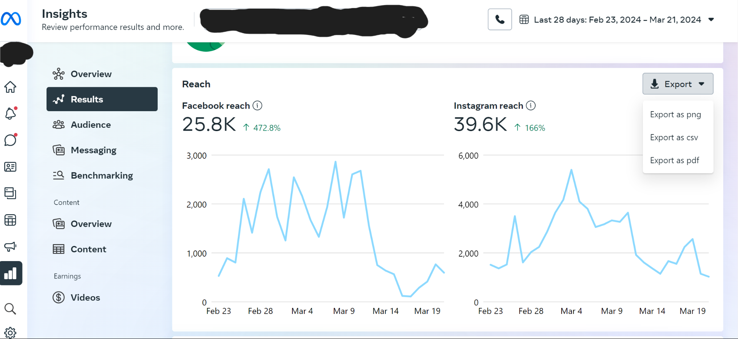Image resolution: width=738 pixels, height=339 pixels.
Task: Go to Videos under Earnings
Action: 85,297
